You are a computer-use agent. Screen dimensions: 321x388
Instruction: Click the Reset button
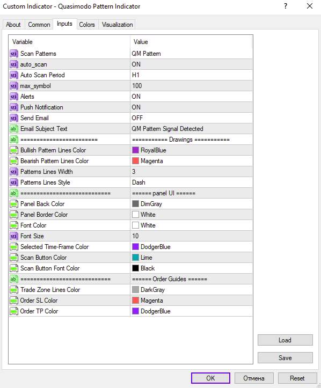297,378
